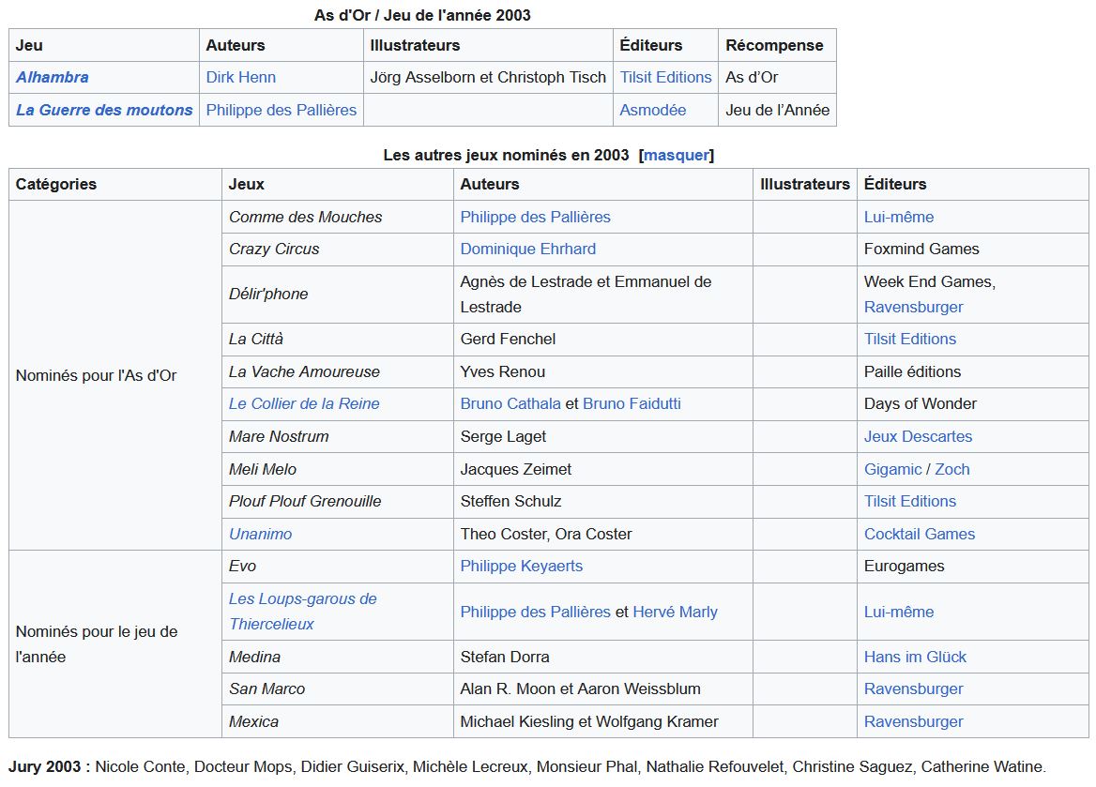The height and width of the screenshot is (787, 1096).
Task: Click Michael Kiesling et Wolfgang Kramer cell
Action: click(x=603, y=722)
